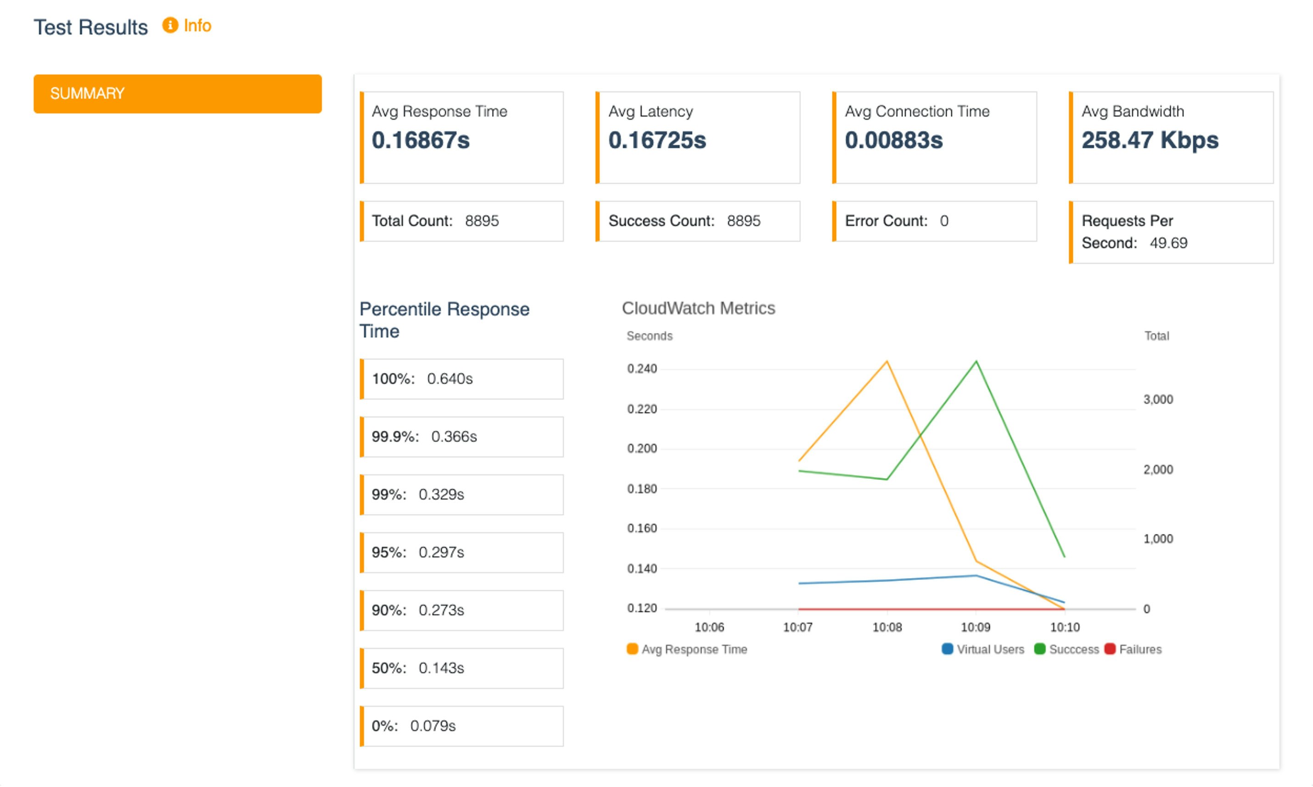1313x787 pixels.
Task: Click the 50% percentile response row
Action: pyautogui.click(x=461, y=668)
